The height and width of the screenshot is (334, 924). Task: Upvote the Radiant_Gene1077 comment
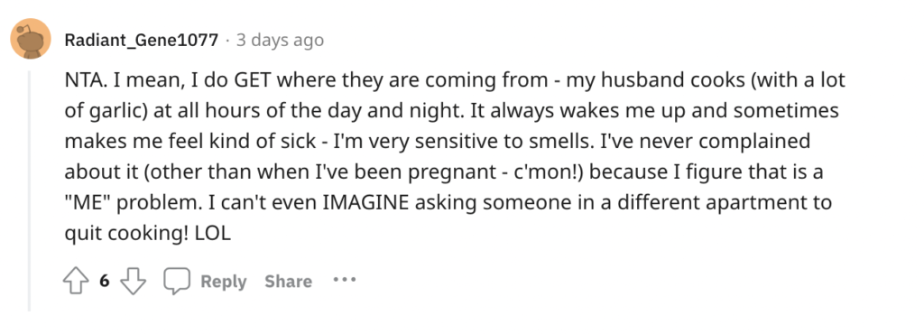(x=74, y=282)
